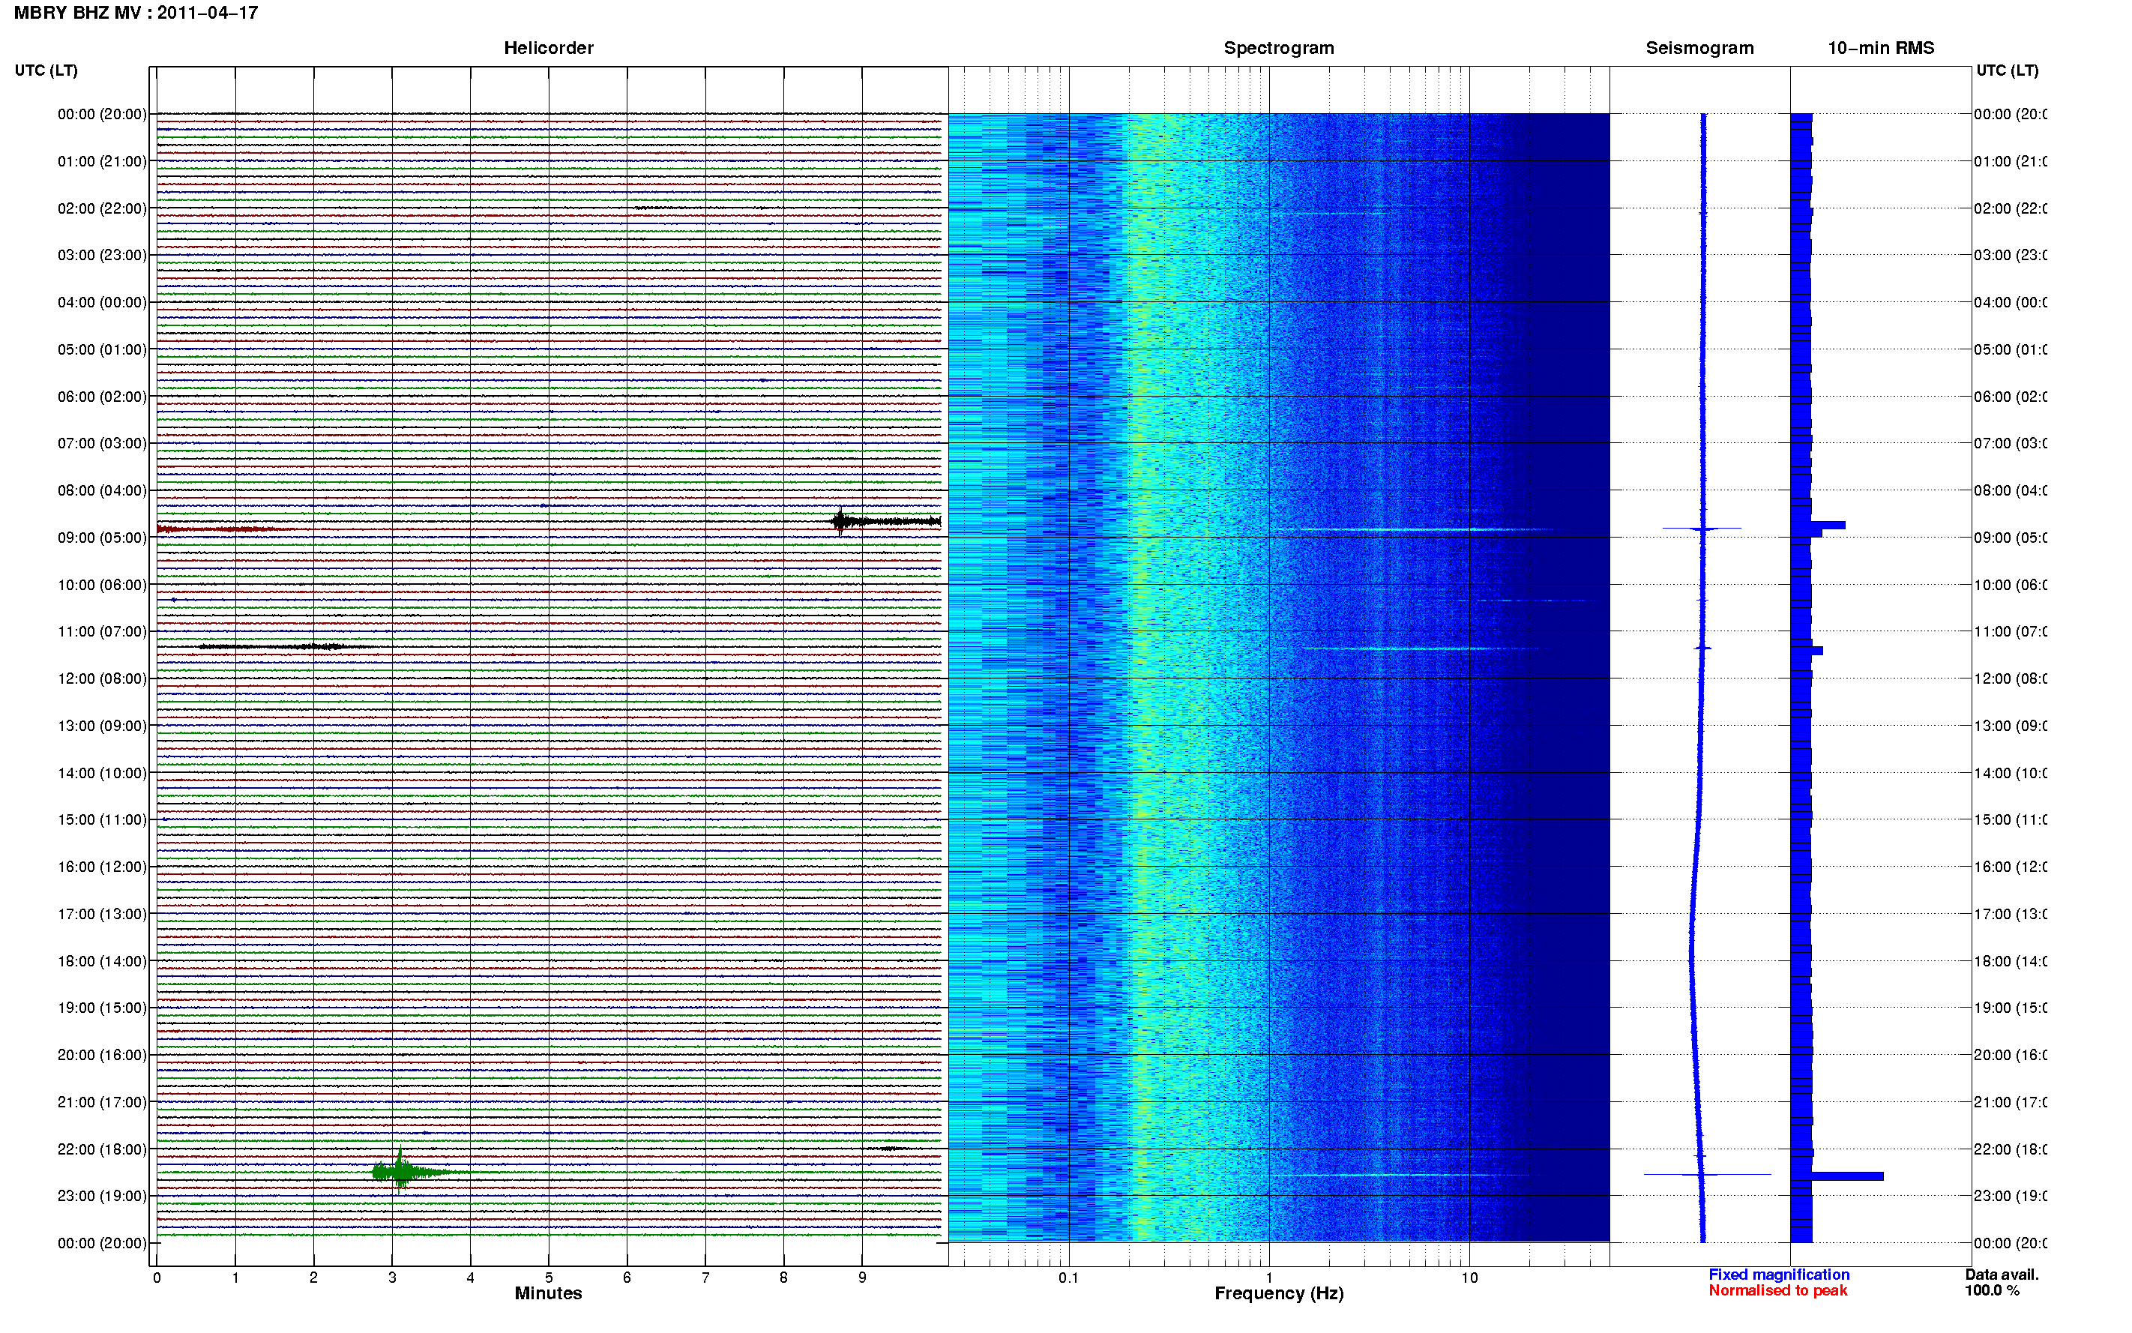Click the '0.1' frequency tick label

1068,1278
